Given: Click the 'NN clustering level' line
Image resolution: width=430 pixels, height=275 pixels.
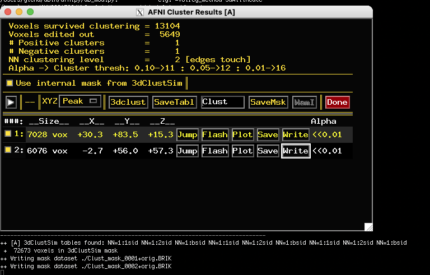Looking at the screenshot, I should 129,60.
